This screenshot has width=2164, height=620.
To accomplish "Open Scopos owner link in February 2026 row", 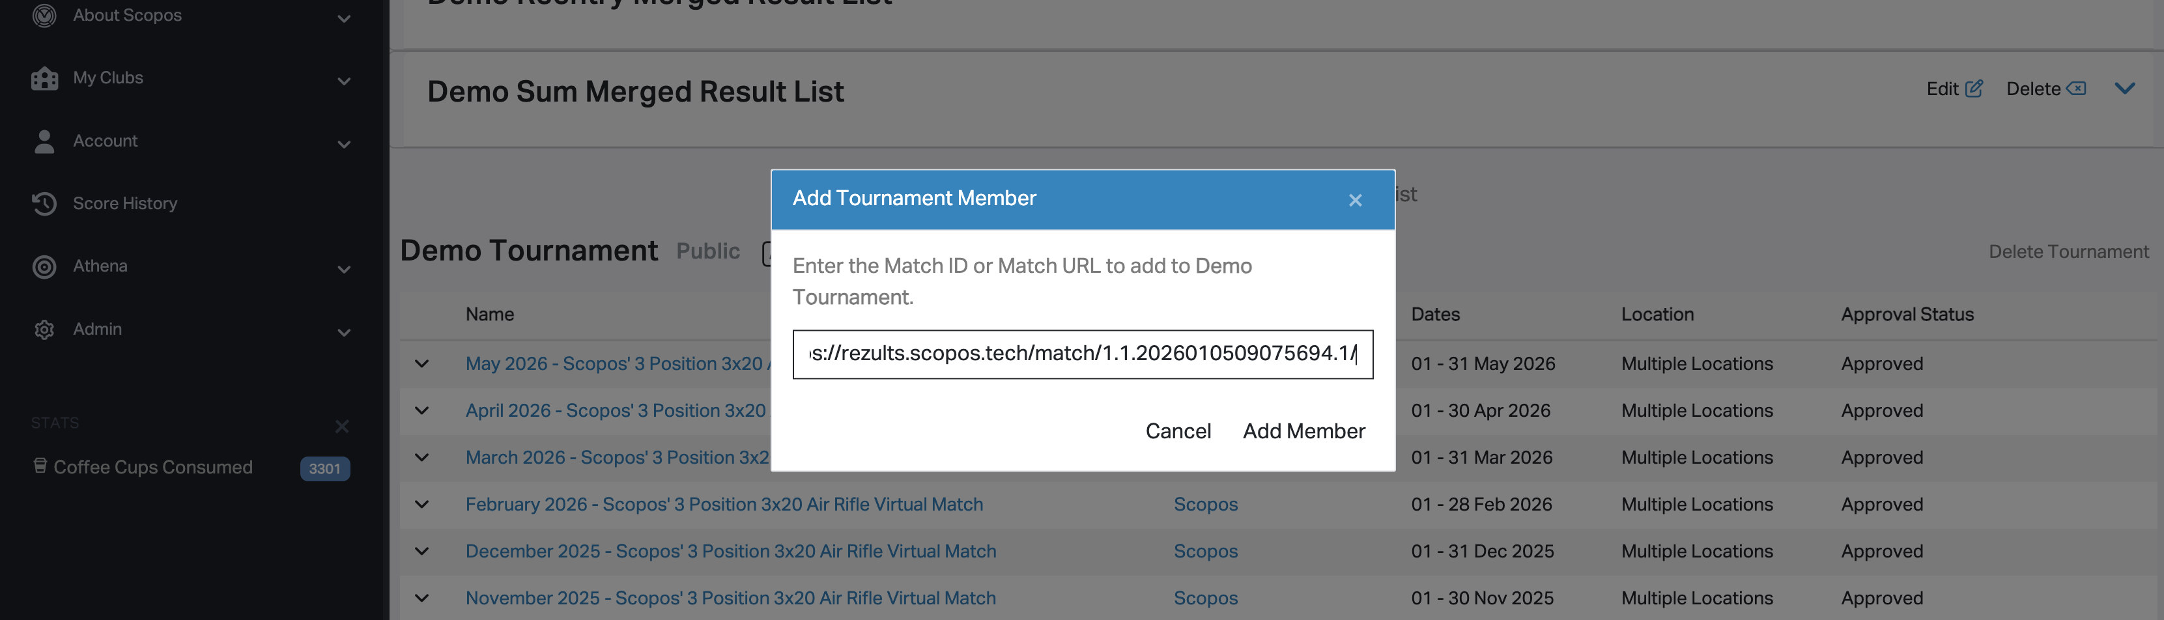I will point(1206,504).
